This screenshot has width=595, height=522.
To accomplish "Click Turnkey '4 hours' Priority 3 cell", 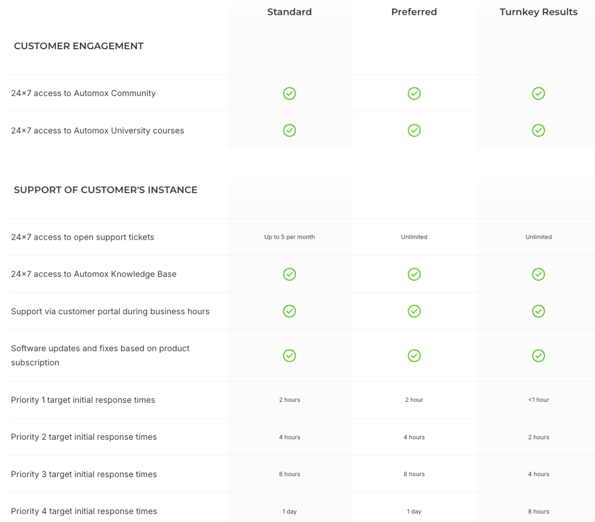I will tap(539, 474).
